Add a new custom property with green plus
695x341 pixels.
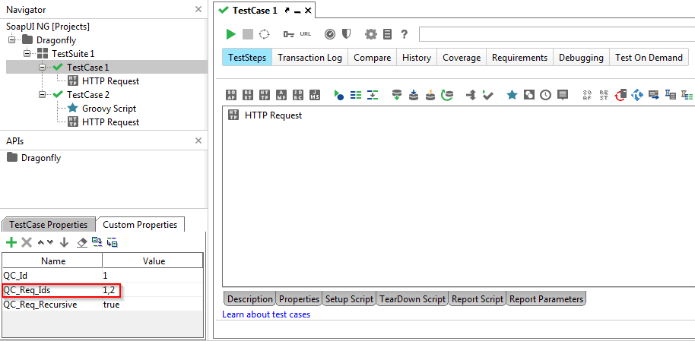11,242
